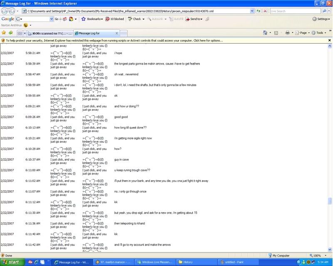Click My Computer security zone in status bar
Screen dimensions: 333x266
pos(278,256)
